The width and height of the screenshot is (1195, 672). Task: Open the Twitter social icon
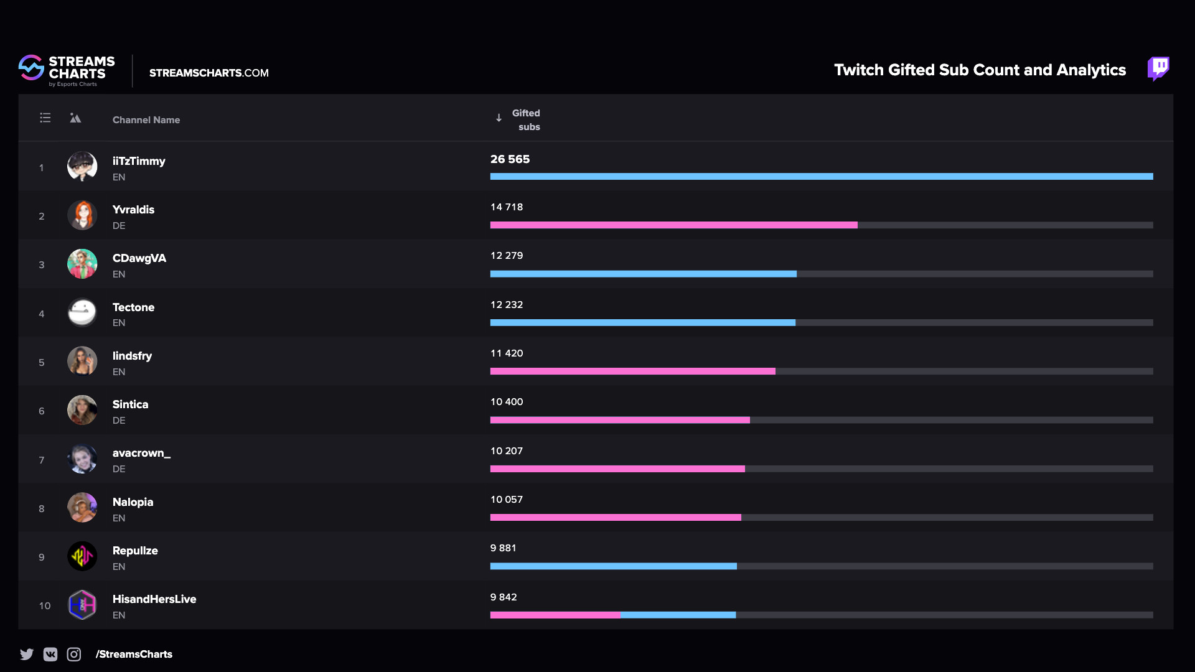coord(27,654)
